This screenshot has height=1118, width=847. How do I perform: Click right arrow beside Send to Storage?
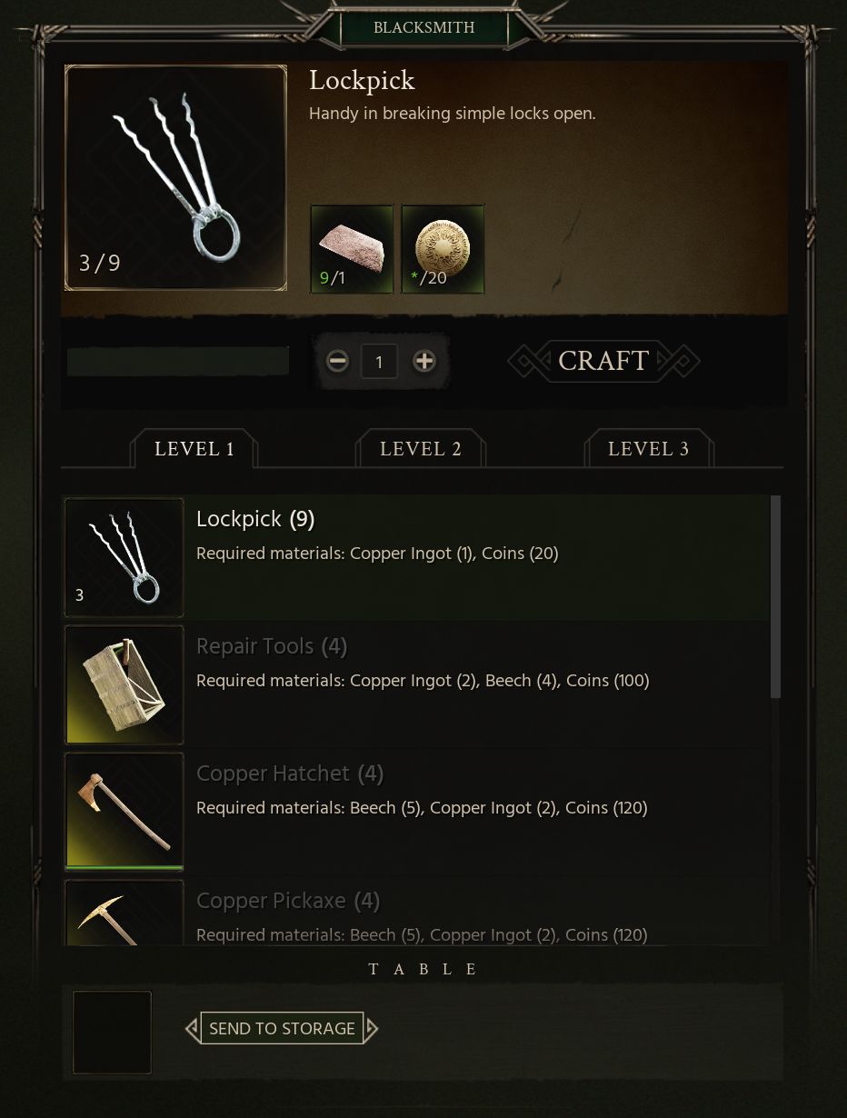click(372, 1029)
